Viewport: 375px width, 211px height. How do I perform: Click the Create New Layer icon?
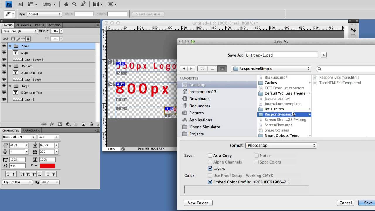click(x=83, y=124)
